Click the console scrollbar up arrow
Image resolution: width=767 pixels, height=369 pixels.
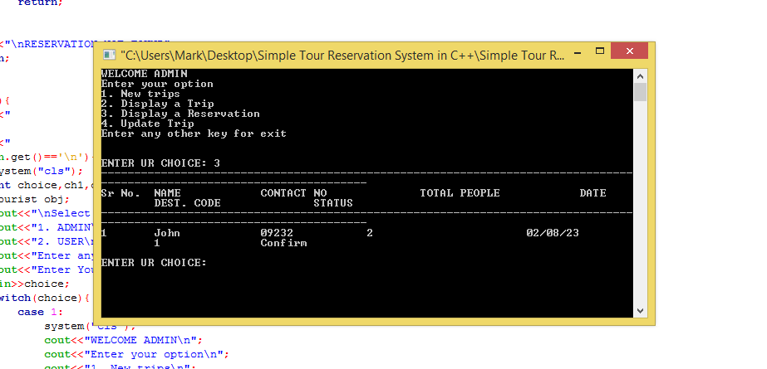pyautogui.click(x=640, y=75)
